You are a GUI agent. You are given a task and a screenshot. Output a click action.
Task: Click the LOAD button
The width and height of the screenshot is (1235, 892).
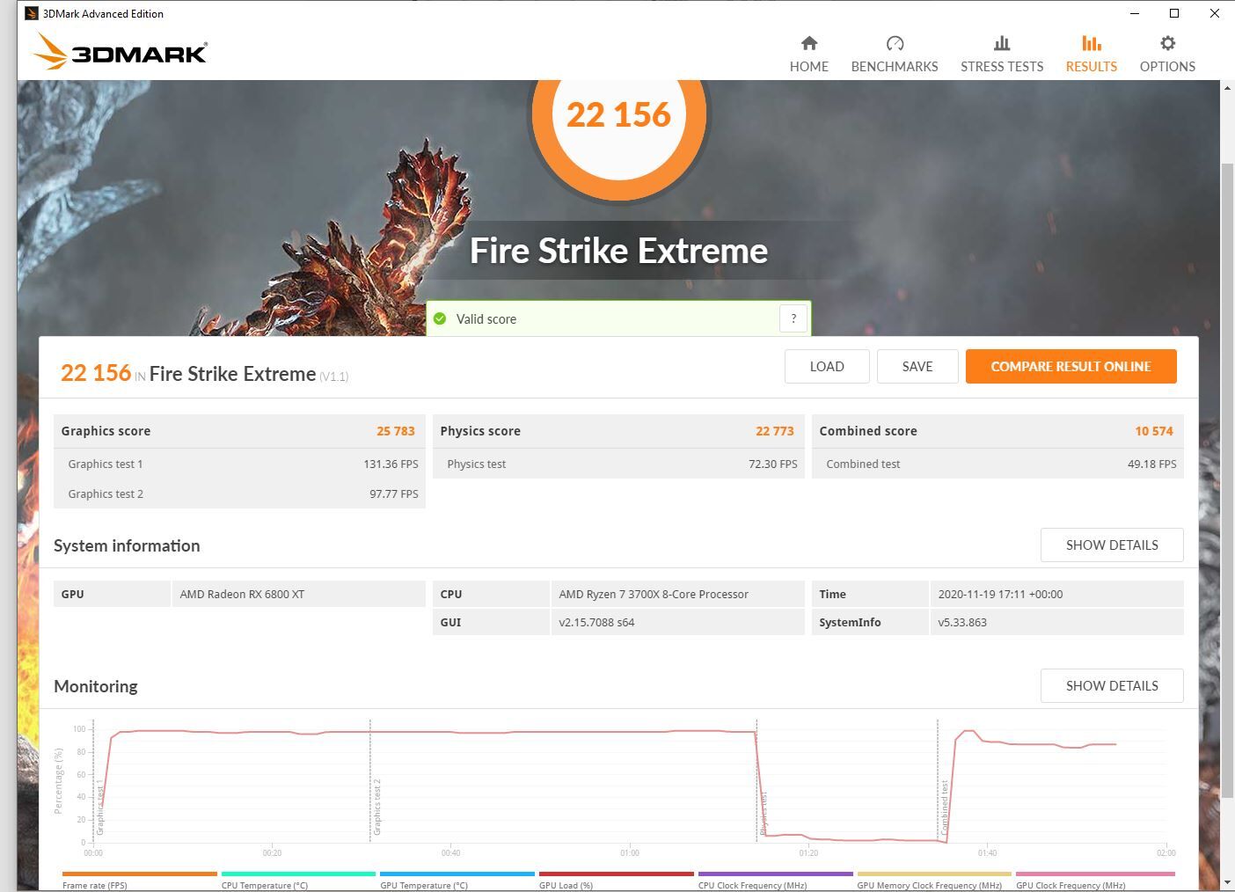[827, 367]
